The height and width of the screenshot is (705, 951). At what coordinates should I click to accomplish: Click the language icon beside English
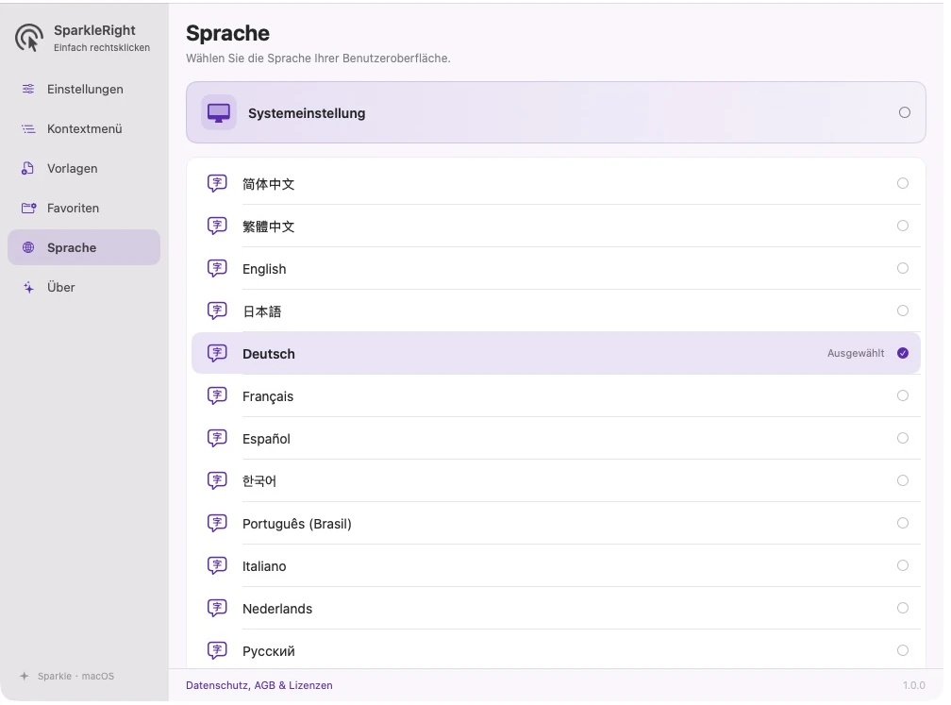point(217,268)
